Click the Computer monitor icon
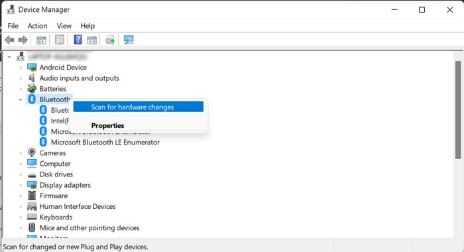The height and width of the screenshot is (252, 464). pos(32,163)
